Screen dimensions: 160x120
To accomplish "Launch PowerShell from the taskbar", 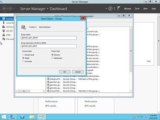I will 23,117.
